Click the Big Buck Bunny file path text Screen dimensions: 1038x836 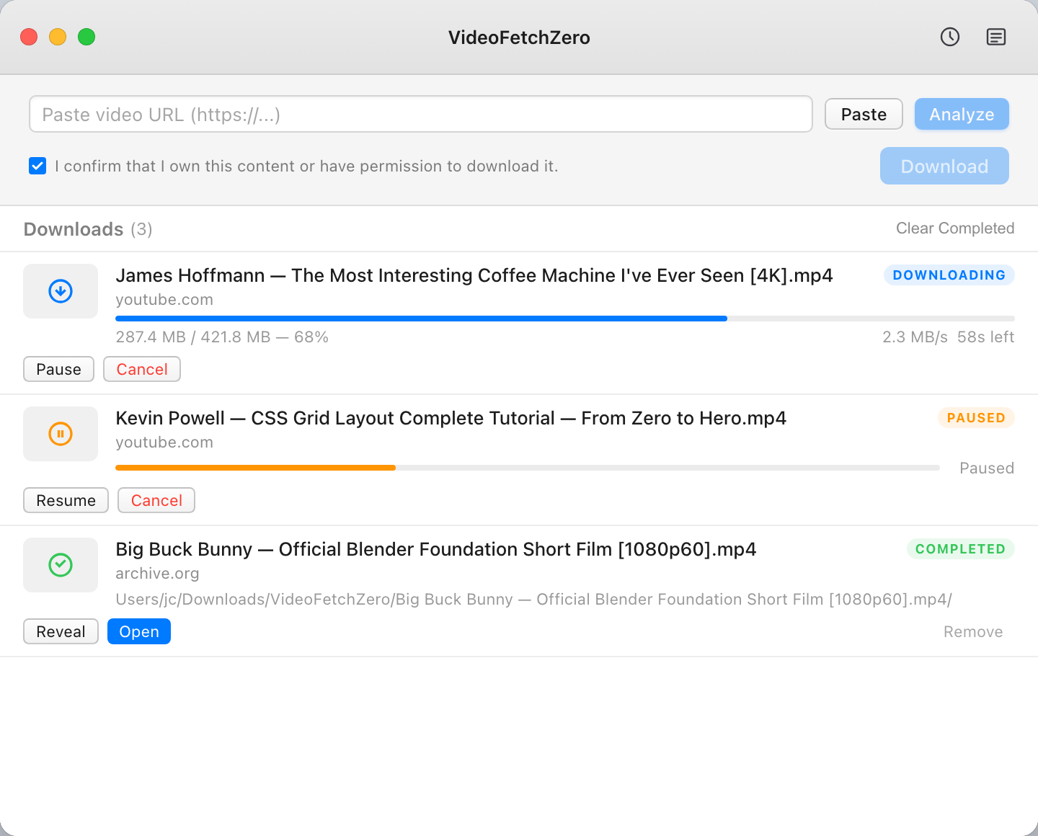534,600
